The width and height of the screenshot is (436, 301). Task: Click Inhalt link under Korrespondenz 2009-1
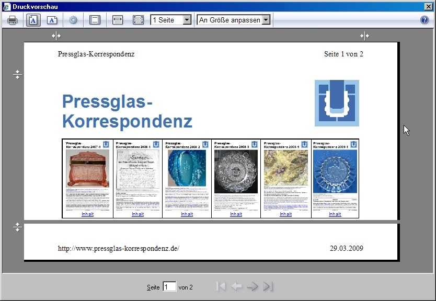point(335,214)
